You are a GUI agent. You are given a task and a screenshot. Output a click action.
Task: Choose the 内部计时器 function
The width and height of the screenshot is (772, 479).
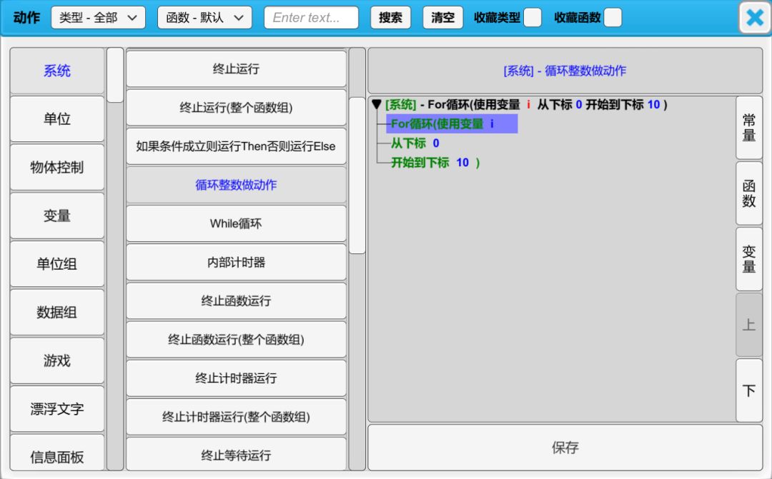tap(236, 262)
